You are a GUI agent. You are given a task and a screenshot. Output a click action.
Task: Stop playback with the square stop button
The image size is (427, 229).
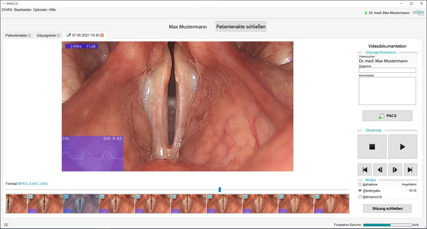coord(372,147)
